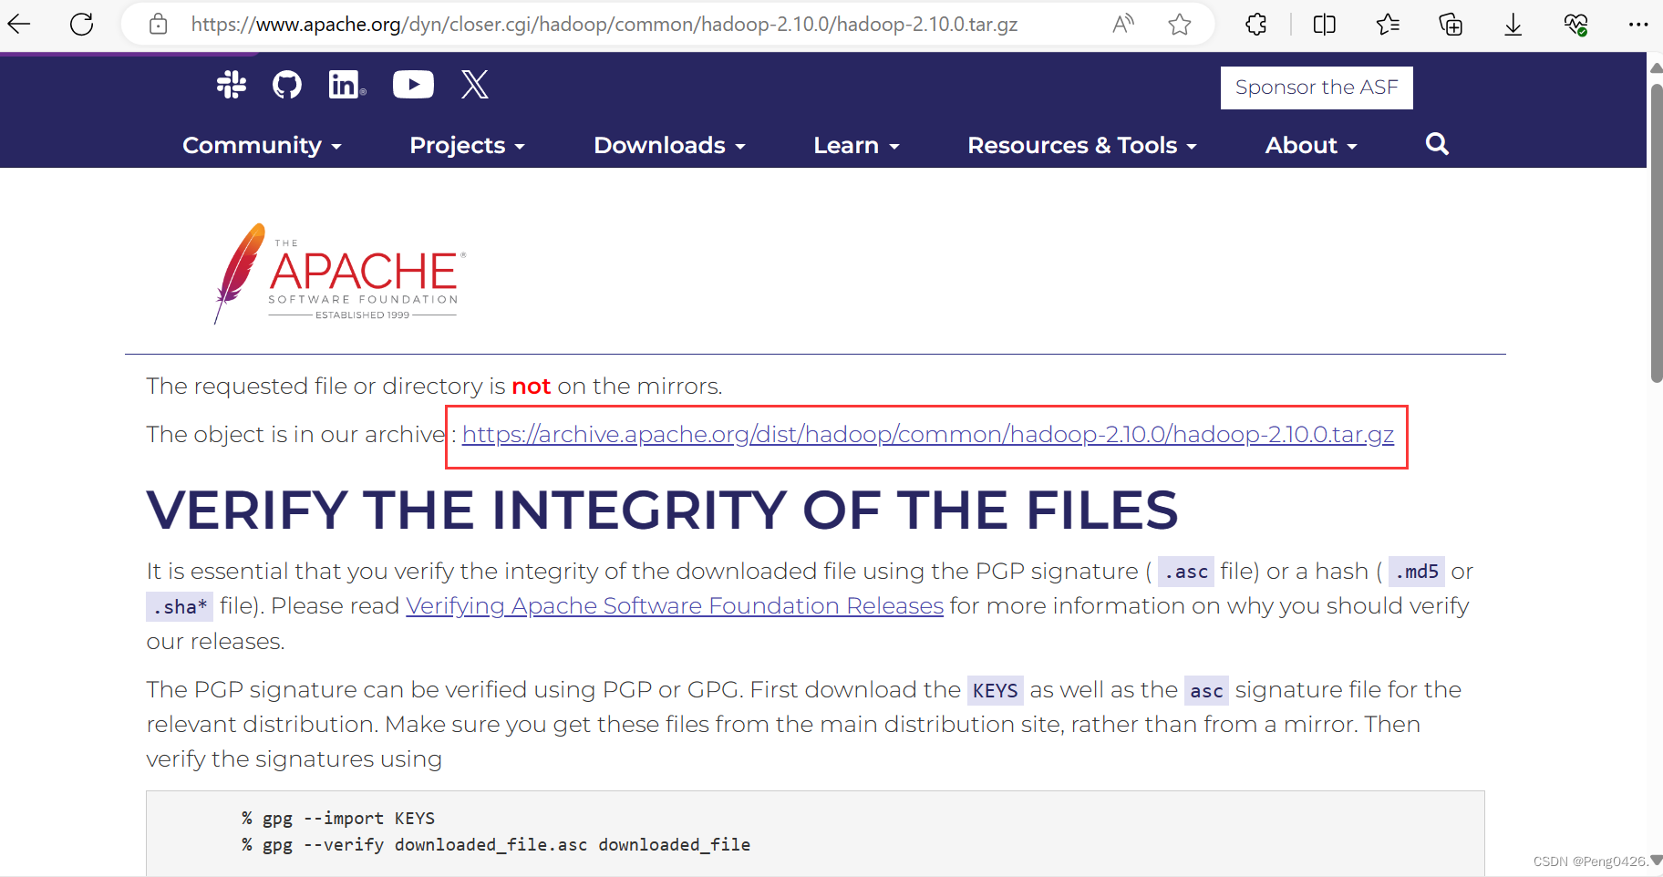Open site search magnifier icon
Viewport: 1663px width, 877px height.
(1437, 144)
